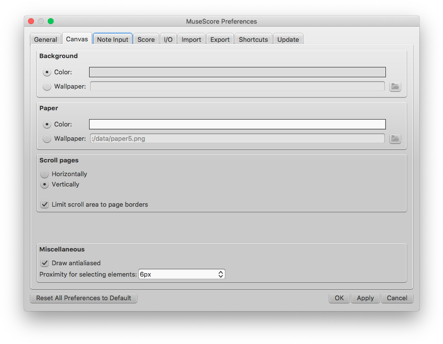Open the Update tab
The width and height of the screenshot is (443, 344).
288,39
